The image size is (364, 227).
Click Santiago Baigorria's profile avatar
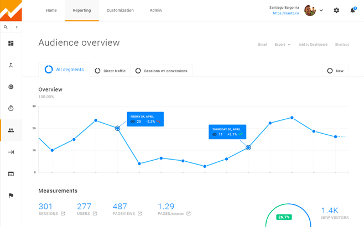pyautogui.click(x=310, y=10)
